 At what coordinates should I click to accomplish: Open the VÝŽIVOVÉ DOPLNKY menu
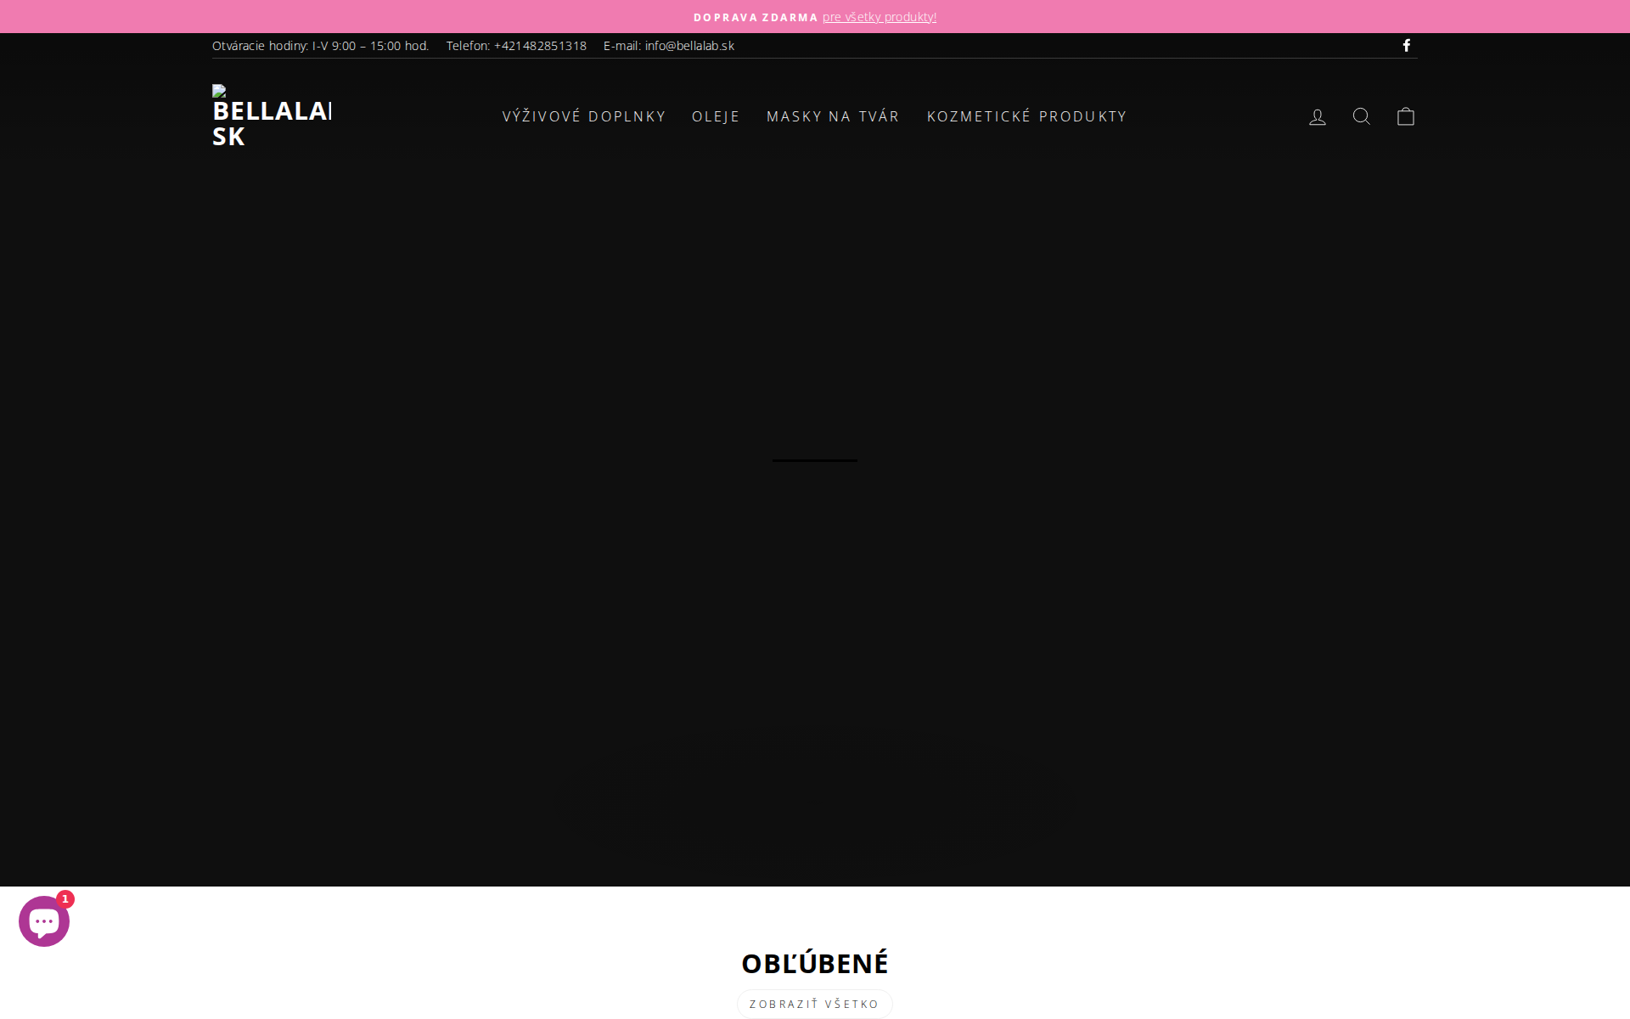(x=583, y=116)
